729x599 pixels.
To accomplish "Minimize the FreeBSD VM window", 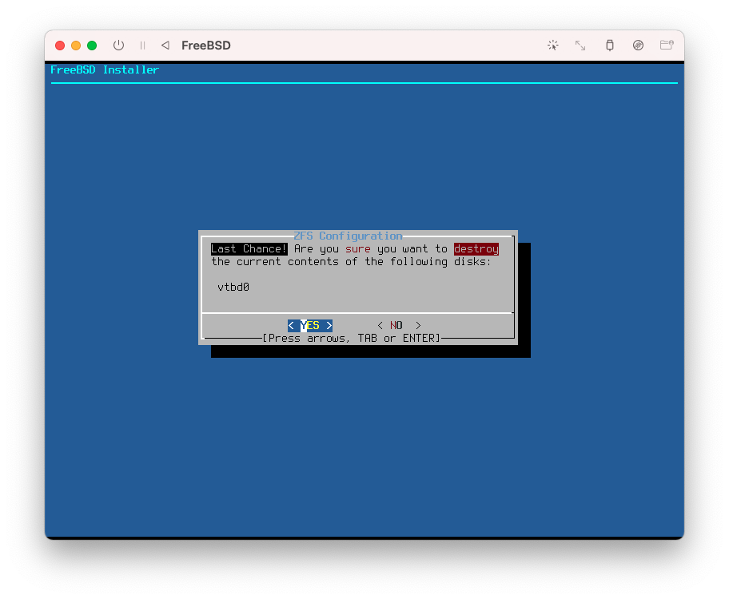I will tap(76, 45).
